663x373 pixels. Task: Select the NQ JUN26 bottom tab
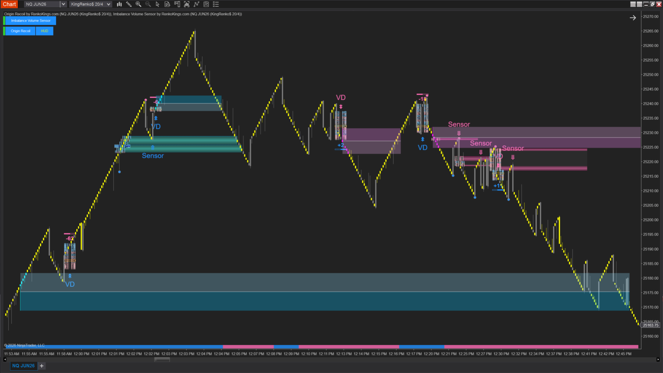[23, 366]
